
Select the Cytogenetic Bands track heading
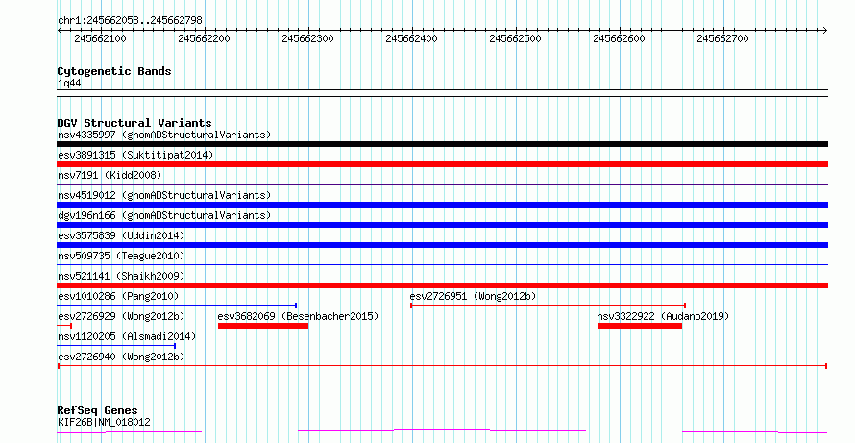pyautogui.click(x=114, y=71)
